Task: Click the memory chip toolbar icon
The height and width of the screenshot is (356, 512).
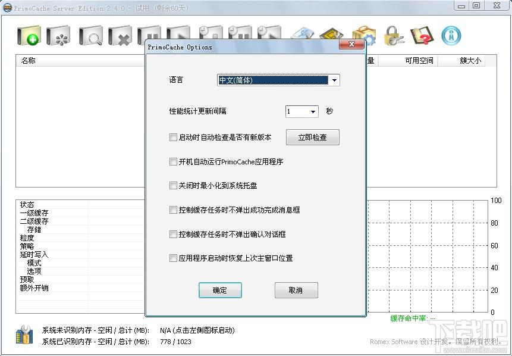Action: pos(331,33)
